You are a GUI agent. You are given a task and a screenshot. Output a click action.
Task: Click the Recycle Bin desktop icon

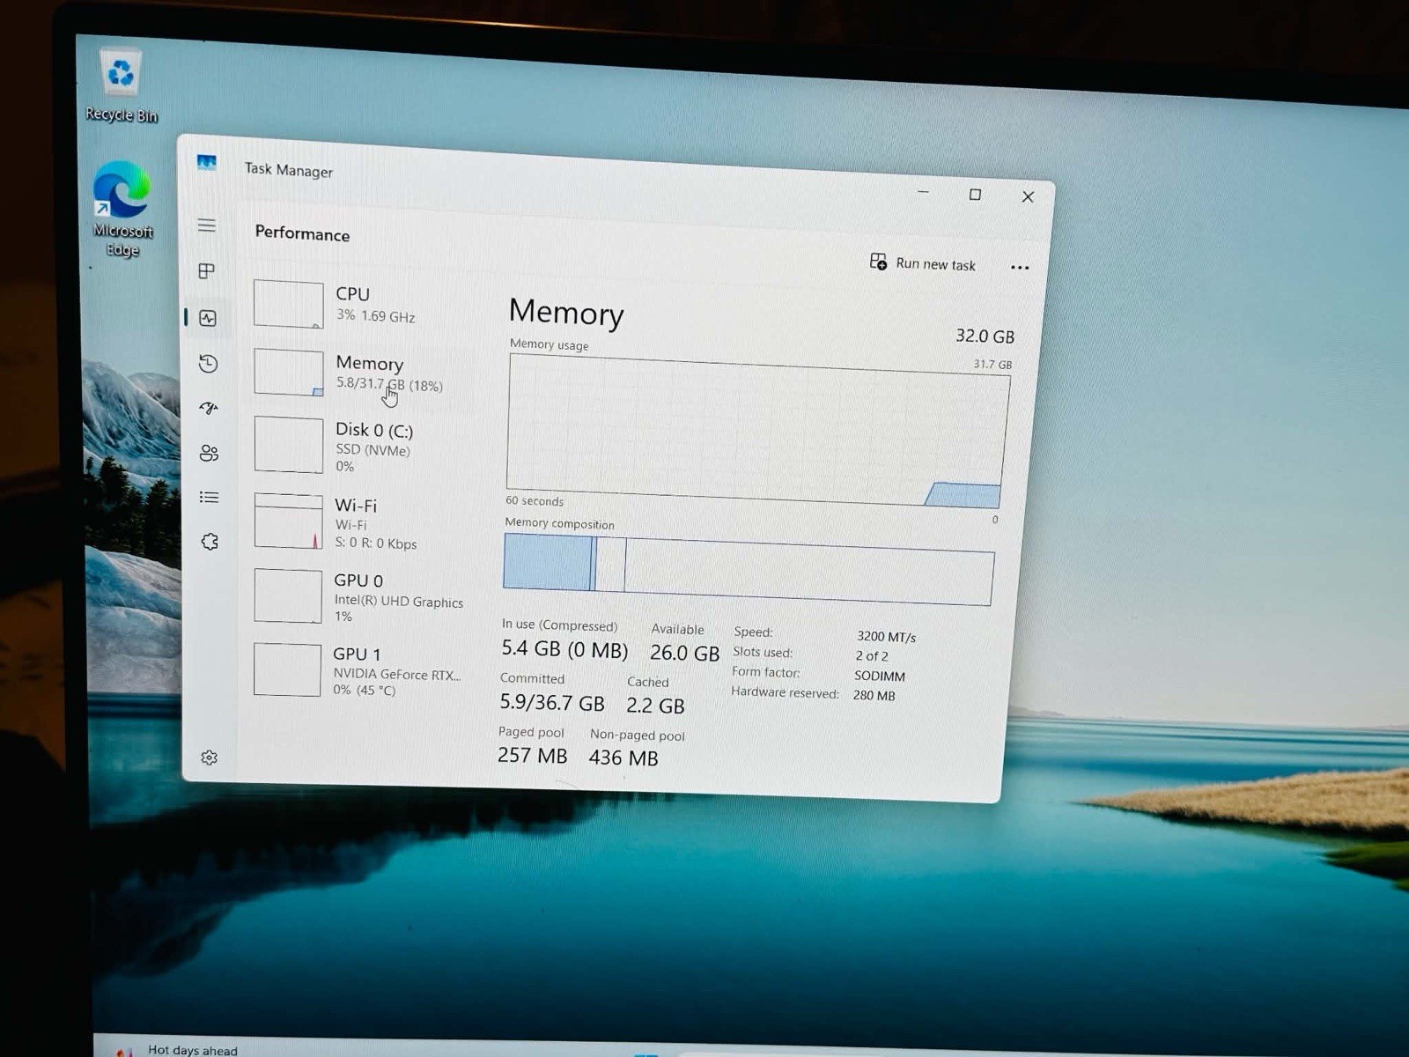(x=121, y=85)
